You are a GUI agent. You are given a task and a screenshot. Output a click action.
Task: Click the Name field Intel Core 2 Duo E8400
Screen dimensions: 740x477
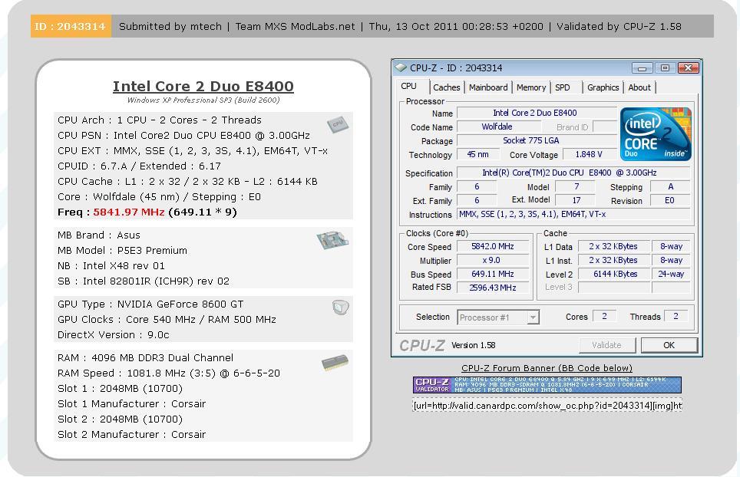(x=537, y=113)
